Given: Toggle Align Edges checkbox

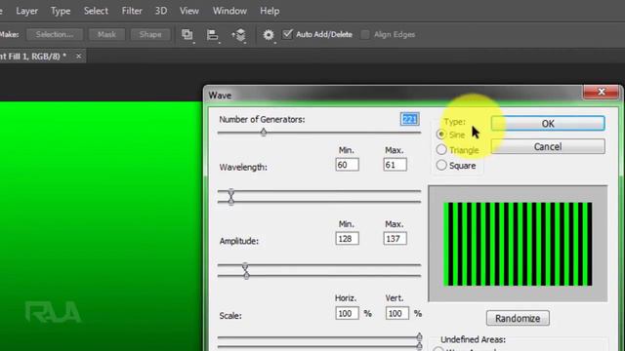Looking at the screenshot, I should pos(364,35).
